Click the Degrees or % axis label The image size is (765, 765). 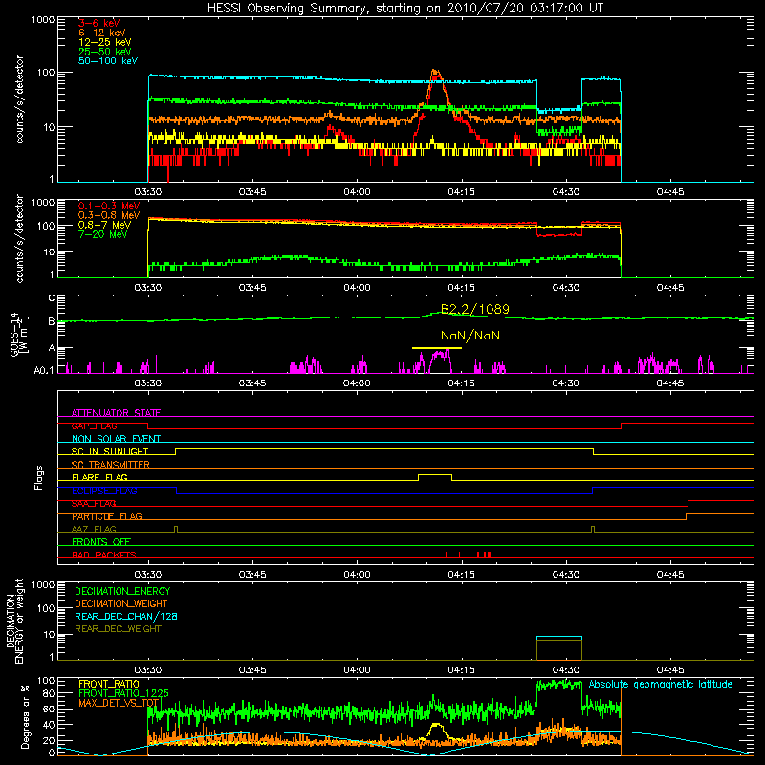(25, 716)
